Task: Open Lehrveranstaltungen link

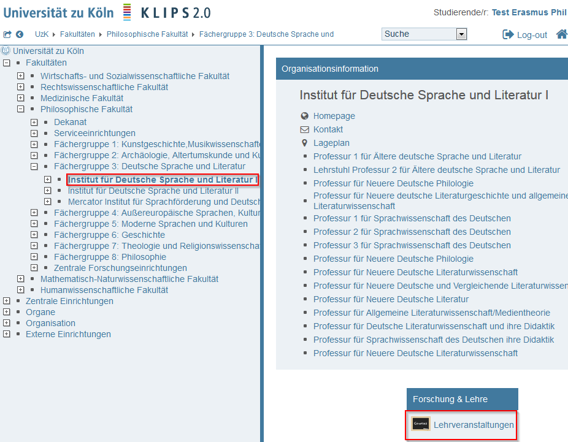Action: click(x=474, y=425)
